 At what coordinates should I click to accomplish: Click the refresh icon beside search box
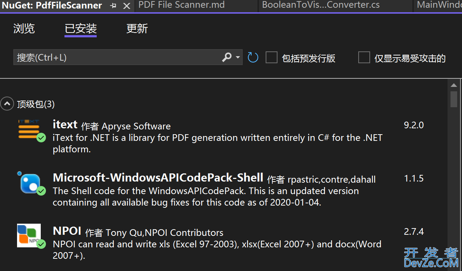pos(253,57)
